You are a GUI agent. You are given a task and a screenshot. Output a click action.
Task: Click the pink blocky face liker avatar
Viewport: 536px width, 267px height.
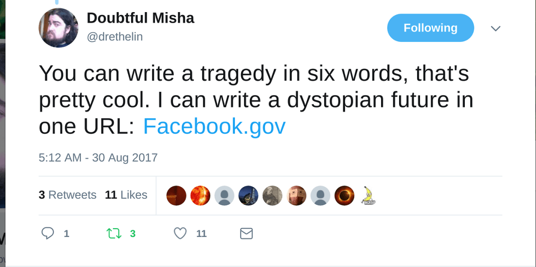pyautogui.click(x=296, y=196)
